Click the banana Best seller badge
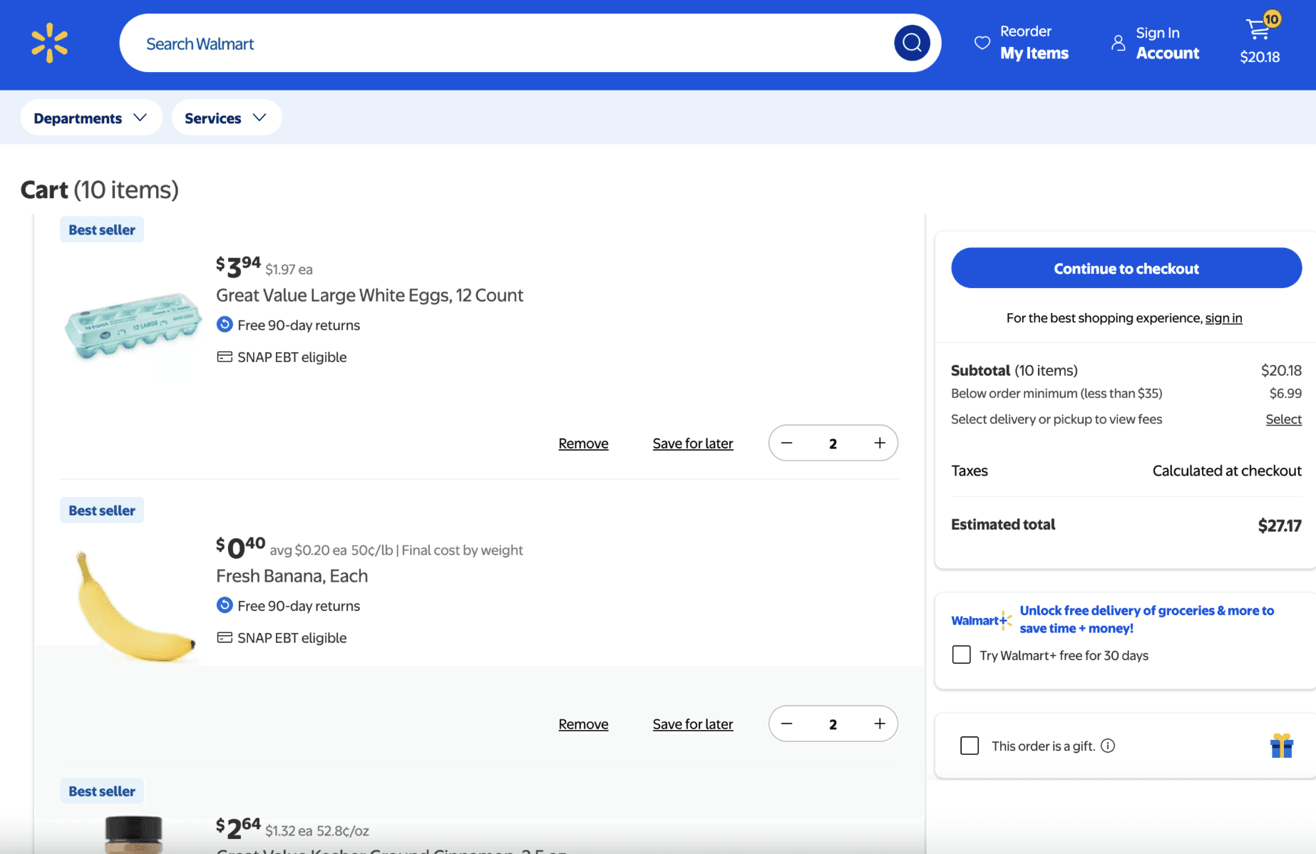 (x=102, y=510)
